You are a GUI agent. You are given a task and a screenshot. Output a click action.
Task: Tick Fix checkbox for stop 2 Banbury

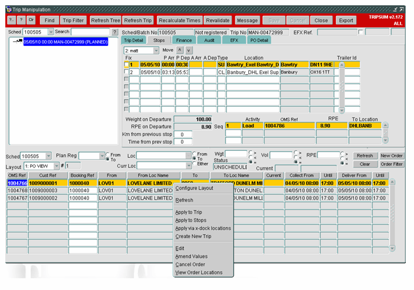point(126,71)
